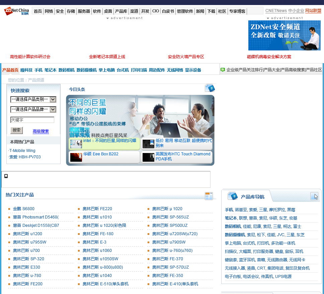The height and width of the screenshot is (294, 324).
Task: Open the CNETNews link
Action: coord(276,10)
